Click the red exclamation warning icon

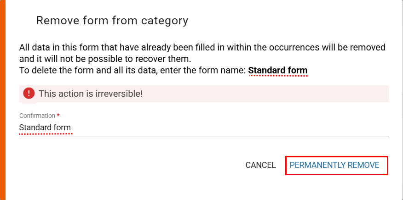click(29, 94)
